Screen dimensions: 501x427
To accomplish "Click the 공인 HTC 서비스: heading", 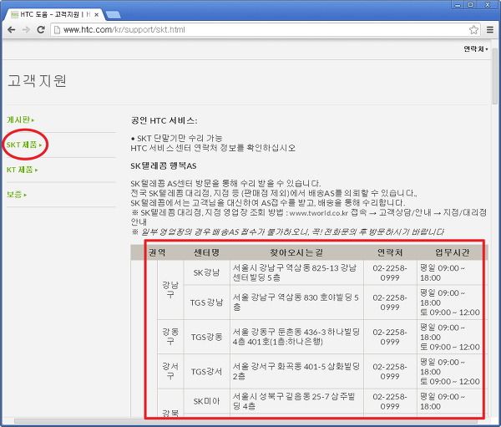I will (x=164, y=120).
